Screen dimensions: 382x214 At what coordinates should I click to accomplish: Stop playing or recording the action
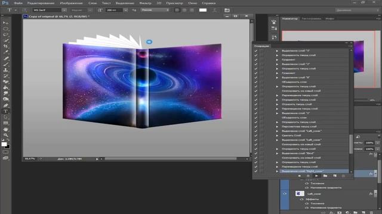[x=300, y=176]
